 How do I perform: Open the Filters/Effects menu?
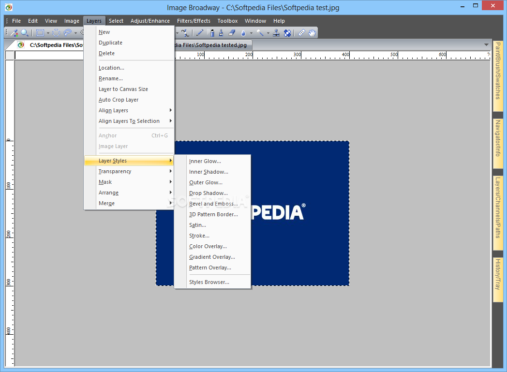pyautogui.click(x=194, y=21)
